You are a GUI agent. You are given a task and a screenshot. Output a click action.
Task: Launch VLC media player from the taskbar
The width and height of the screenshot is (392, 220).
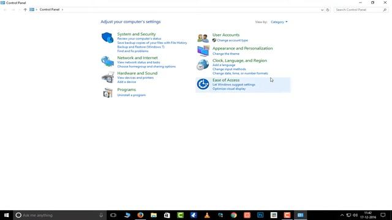(x=207, y=215)
